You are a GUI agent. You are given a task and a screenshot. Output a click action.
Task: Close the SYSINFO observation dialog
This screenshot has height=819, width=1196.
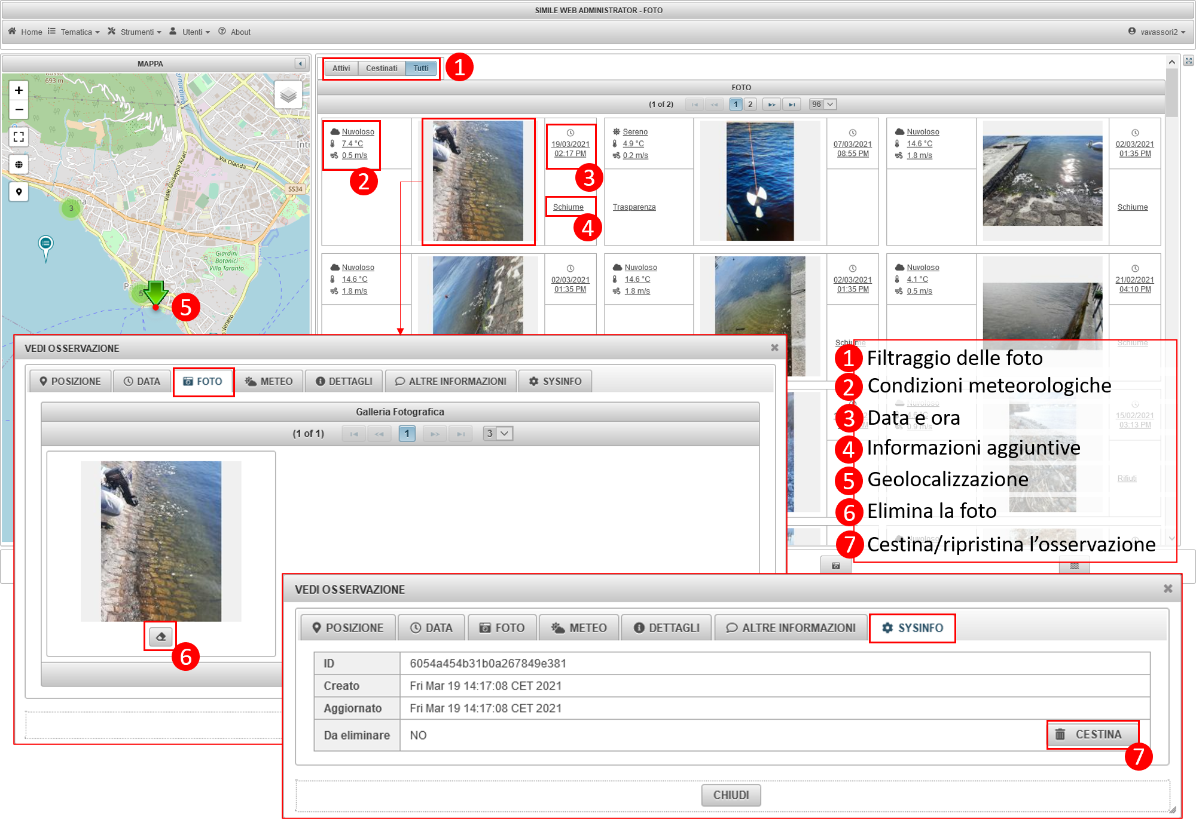[1167, 588]
